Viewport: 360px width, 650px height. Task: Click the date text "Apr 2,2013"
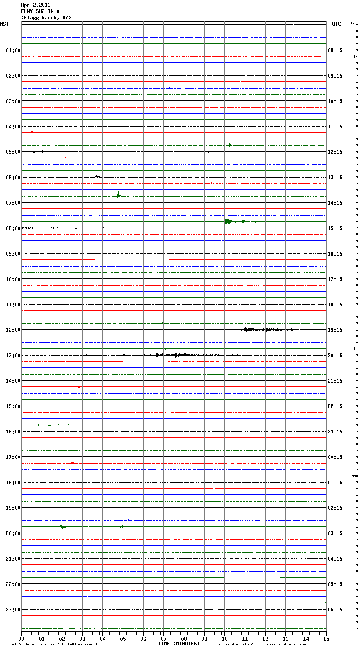pos(36,5)
